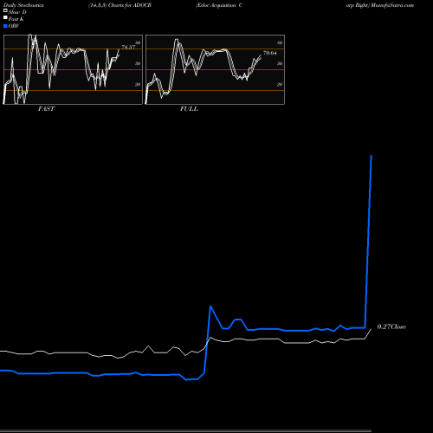Click the 50 level label in FULL chart
Image resolution: width=433 pixels, height=433 pixels.
click(280, 63)
